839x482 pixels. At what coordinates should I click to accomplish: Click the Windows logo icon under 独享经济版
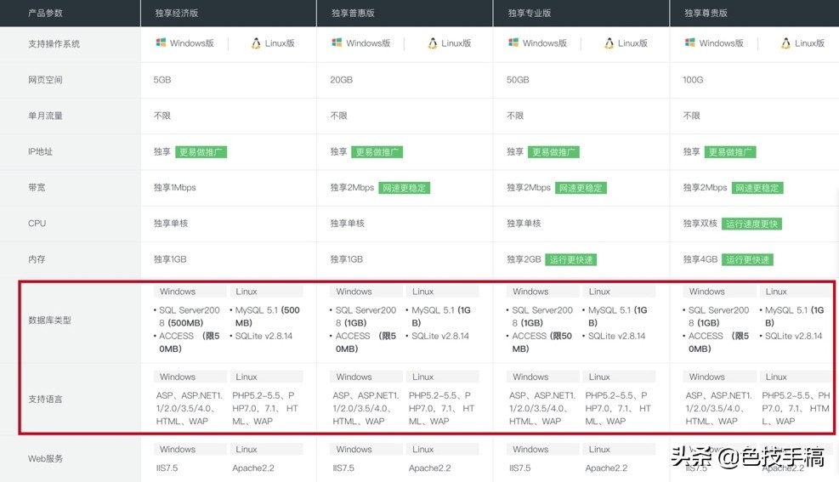coord(161,43)
